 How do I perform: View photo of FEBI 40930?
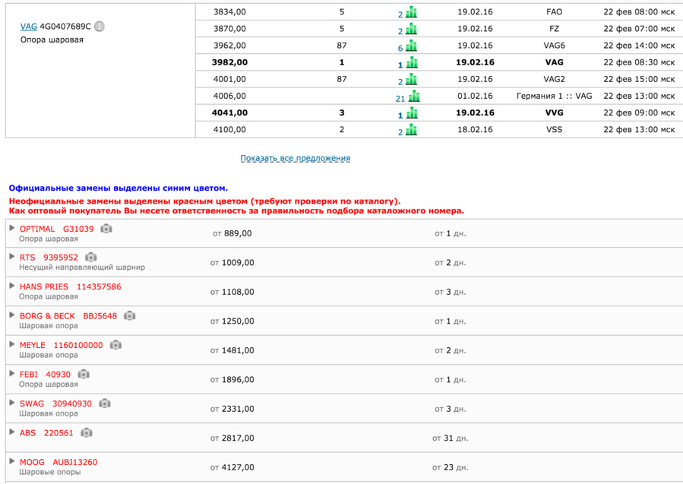tap(84, 375)
